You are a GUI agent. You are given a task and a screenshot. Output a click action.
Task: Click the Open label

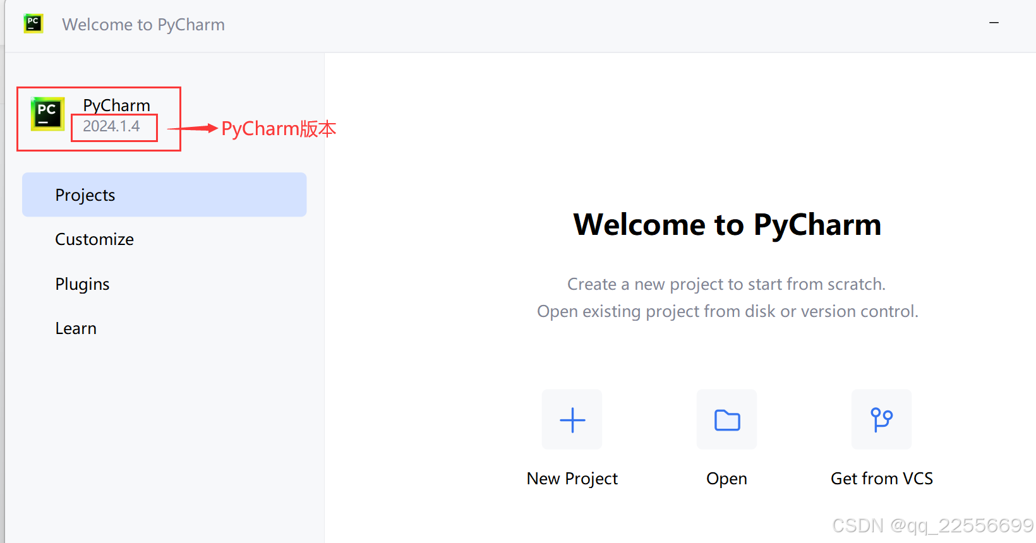click(x=727, y=479)
